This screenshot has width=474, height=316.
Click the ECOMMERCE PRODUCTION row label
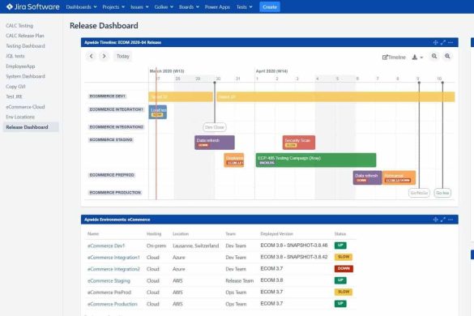pyautogui.click(x=115, y=192)
